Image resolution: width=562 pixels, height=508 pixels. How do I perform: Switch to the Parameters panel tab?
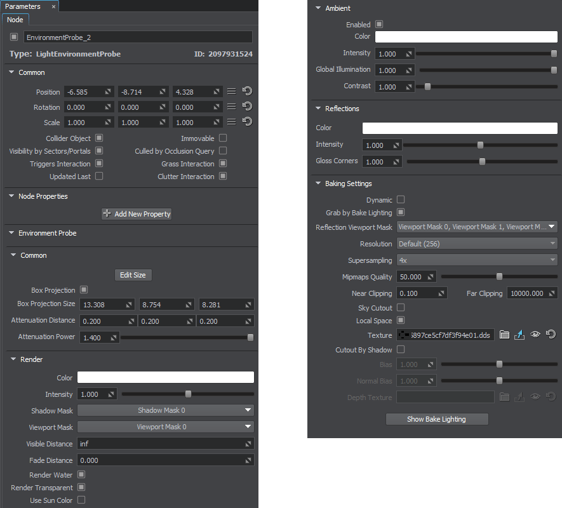click(23, 6)
